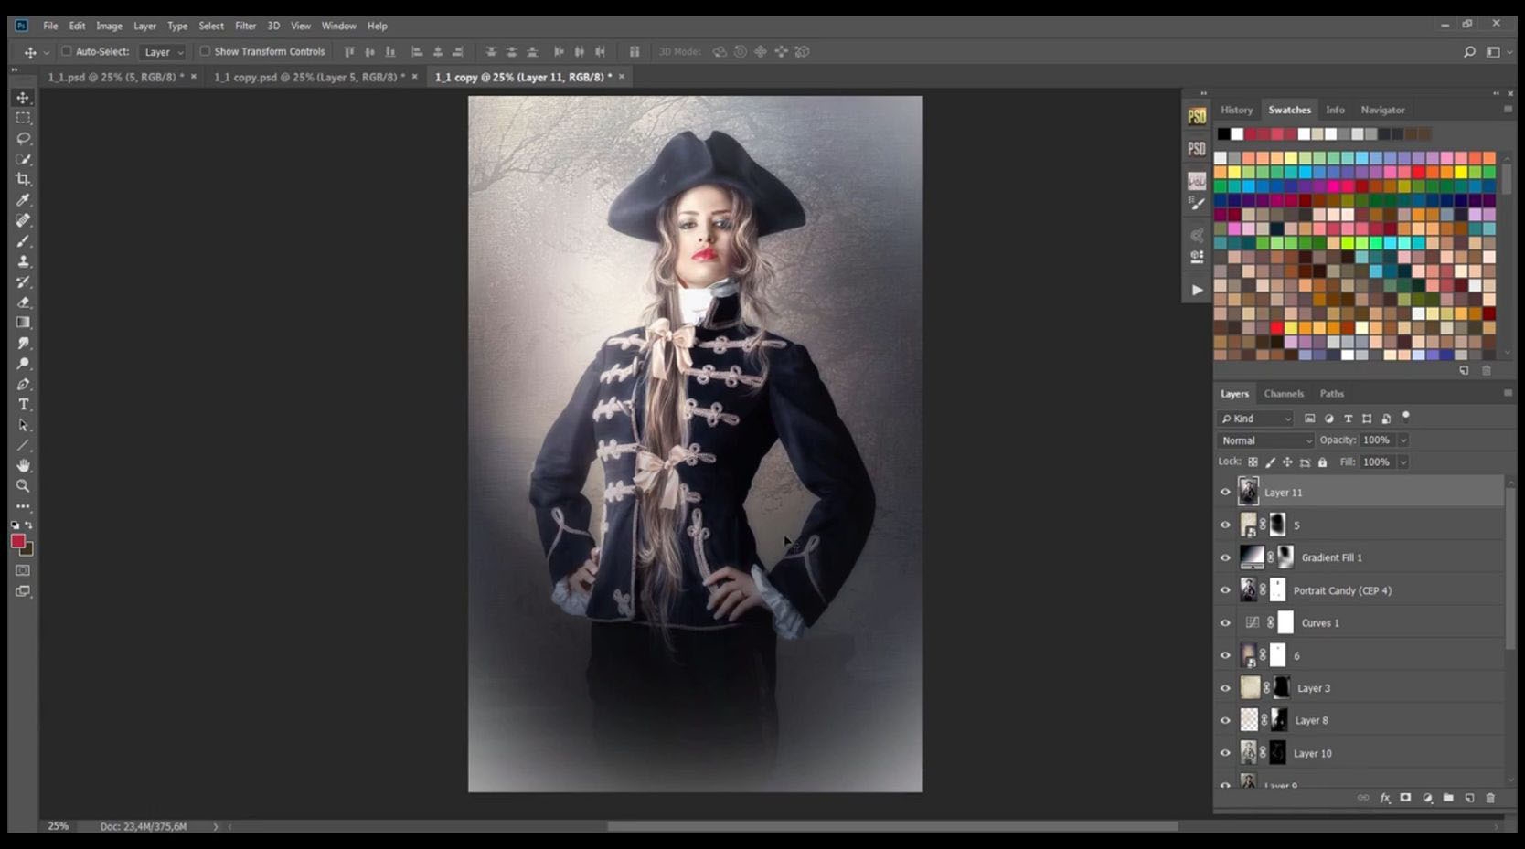Select the Gradient tool
This screenshot has width=1525, height=849.
[x=23, y=323]
